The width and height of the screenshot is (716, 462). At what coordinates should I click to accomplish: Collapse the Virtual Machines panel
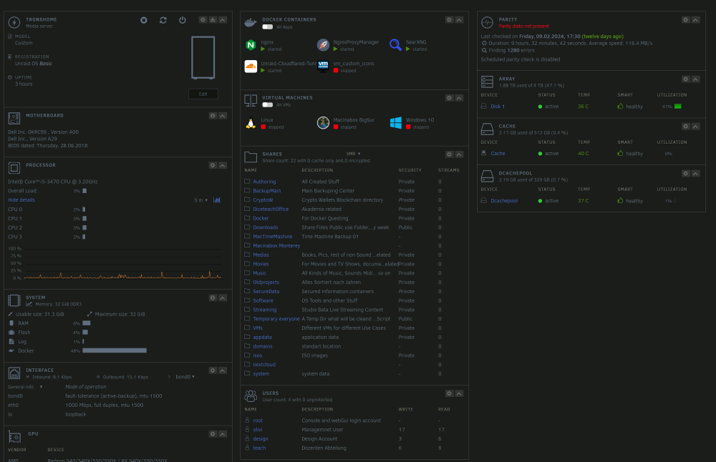coord(460,98)
